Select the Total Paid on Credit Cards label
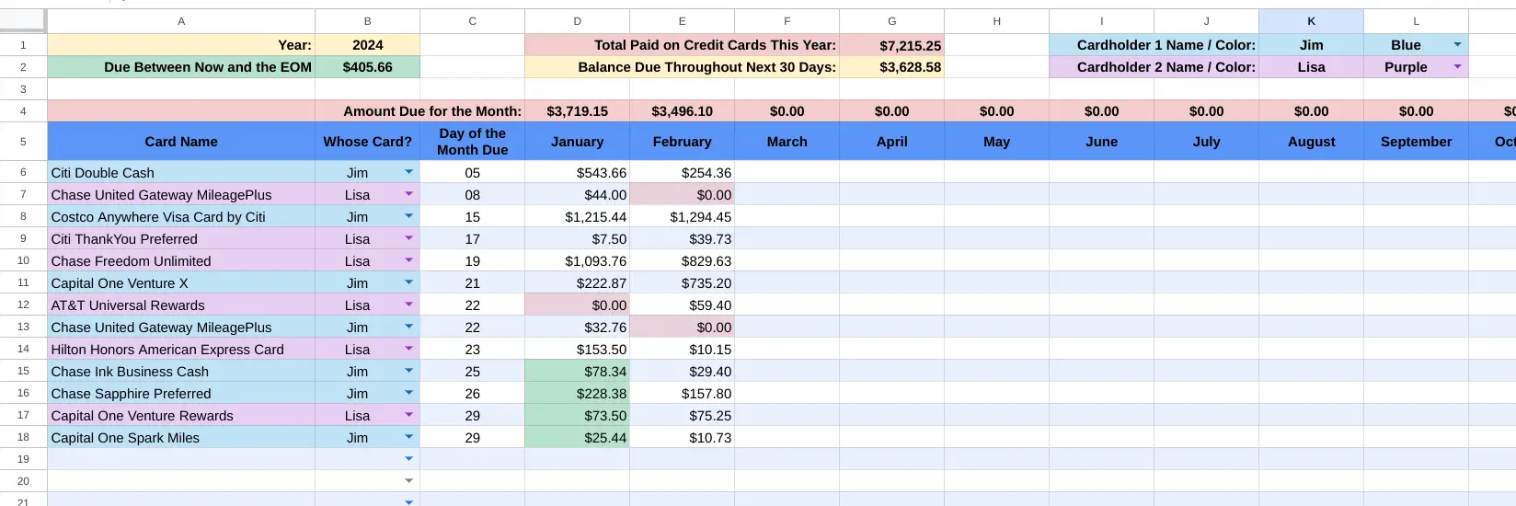 tap(683, 45)
